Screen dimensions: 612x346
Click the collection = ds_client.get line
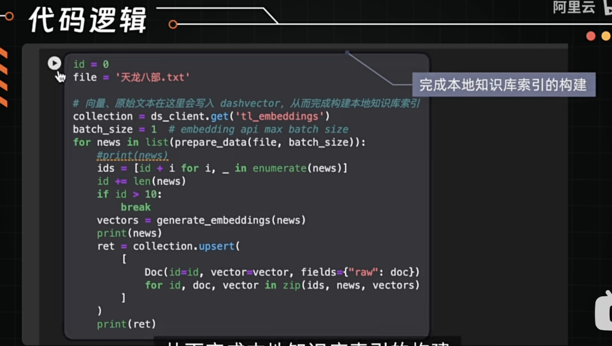[201, 116]
